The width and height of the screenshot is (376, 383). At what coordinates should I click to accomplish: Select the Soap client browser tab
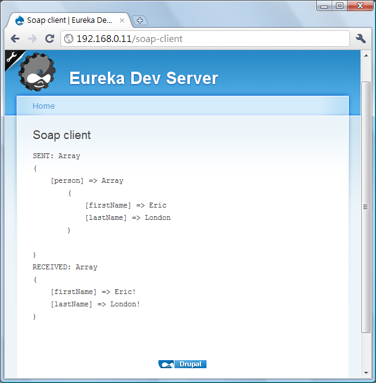coord(69,20)
